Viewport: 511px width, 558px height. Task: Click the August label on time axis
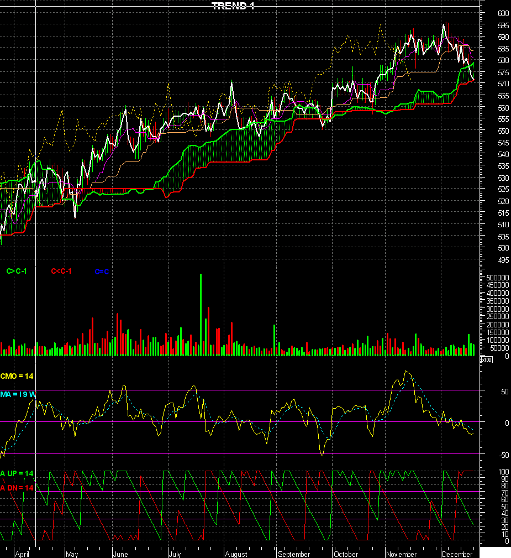click(x=236, y=554)
